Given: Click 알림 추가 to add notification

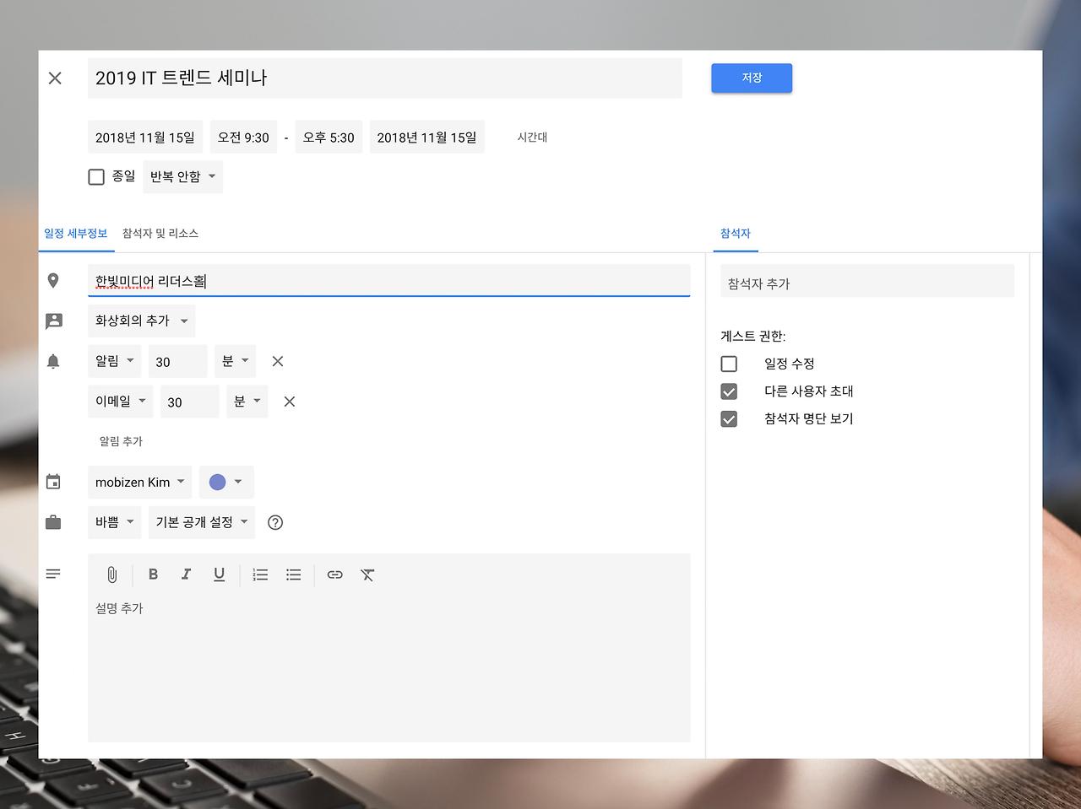Looking at the screenshot, I should (x=121, y=441).
